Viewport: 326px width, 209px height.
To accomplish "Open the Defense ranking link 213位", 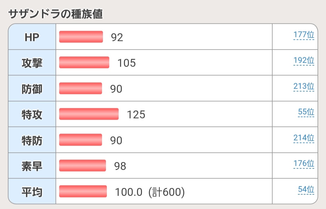I will click(x=304, y=87).
